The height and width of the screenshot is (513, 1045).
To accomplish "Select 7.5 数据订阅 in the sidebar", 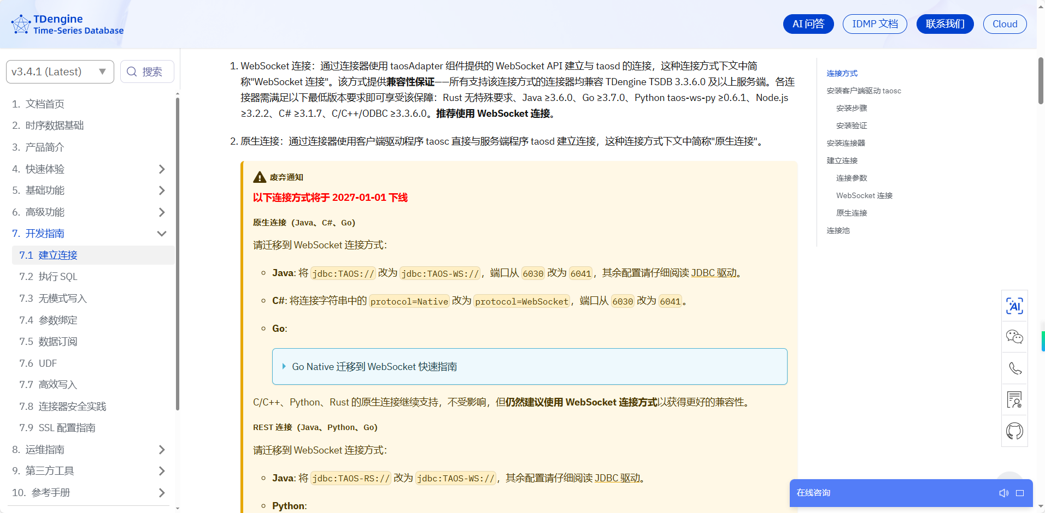I will (57, 342).
